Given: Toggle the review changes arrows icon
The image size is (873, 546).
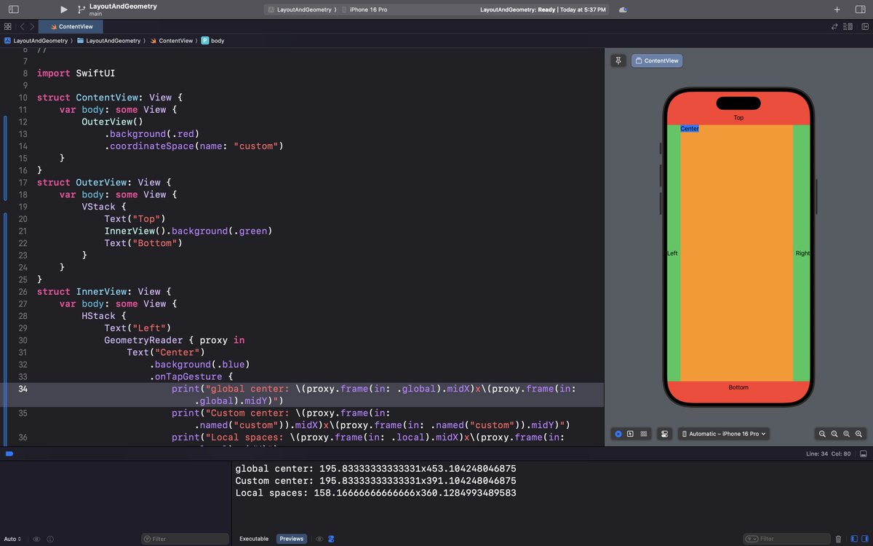Looking at the screenshot, I should pos(834,26).
